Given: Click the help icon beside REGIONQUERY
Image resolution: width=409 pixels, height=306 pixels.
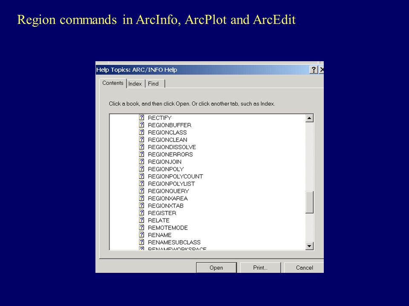Looking at the screenshot, I should point(141,191).
